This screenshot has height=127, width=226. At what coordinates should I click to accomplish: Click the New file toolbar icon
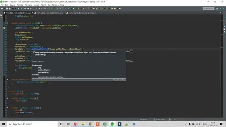click(2, 8)
